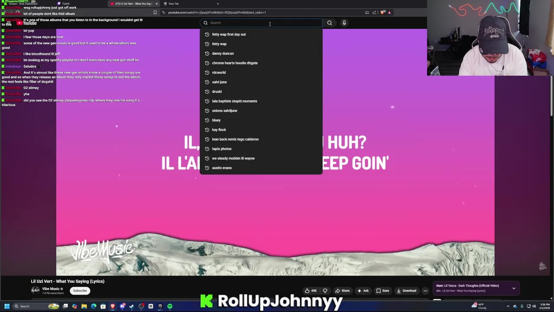Open Steam from the taskbar
This screenshot has height=312, width=554.
click(132, 306)
